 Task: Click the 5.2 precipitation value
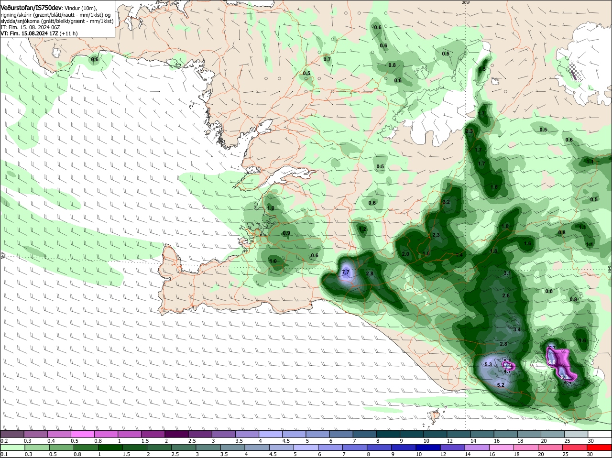tap(501, 385)
